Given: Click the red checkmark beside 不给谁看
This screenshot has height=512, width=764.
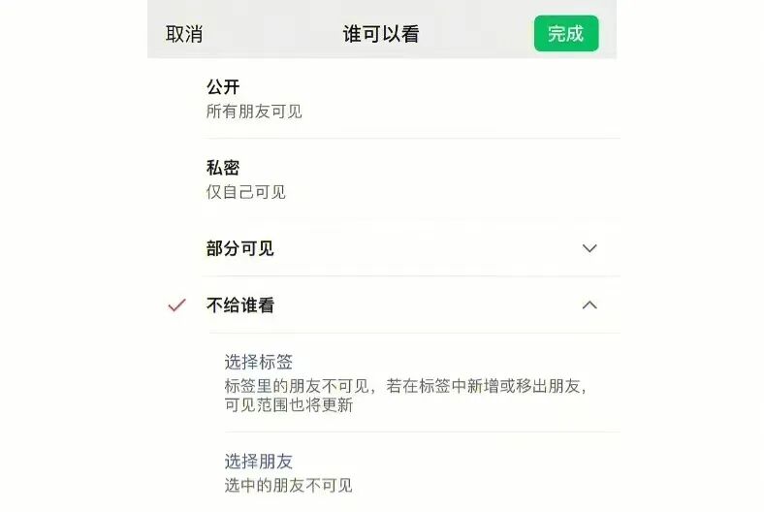Looking at the screenshot, I should [176, 305].
